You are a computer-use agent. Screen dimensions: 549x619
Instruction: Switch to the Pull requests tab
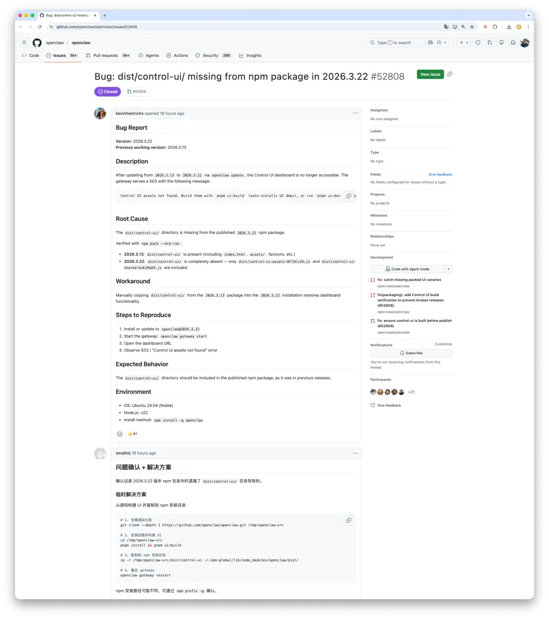click(105, 55)
